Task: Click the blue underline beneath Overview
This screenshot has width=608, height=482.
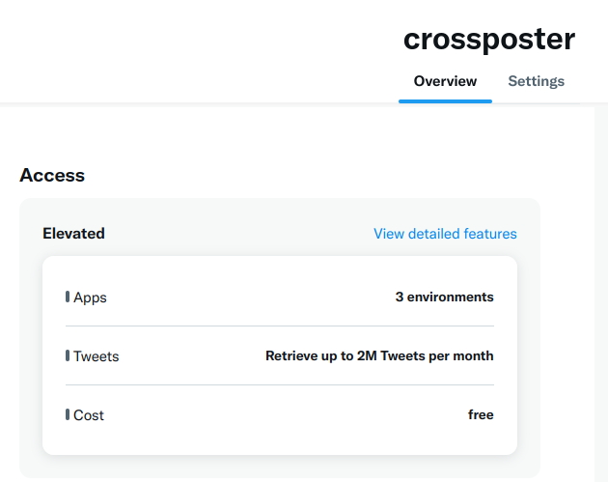Action: point(445,100)
